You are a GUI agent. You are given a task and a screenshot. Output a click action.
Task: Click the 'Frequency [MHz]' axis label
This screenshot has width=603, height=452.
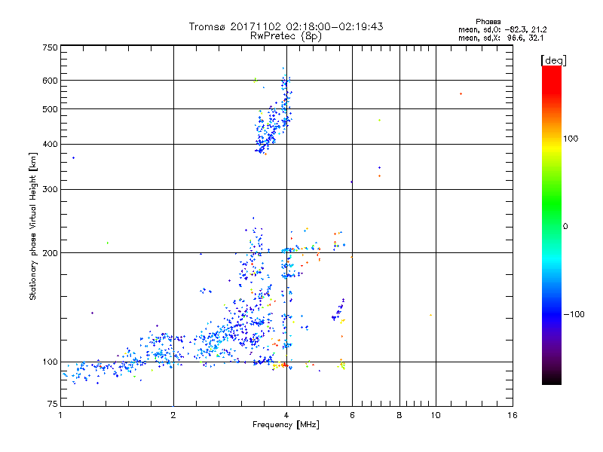[286, 425]
